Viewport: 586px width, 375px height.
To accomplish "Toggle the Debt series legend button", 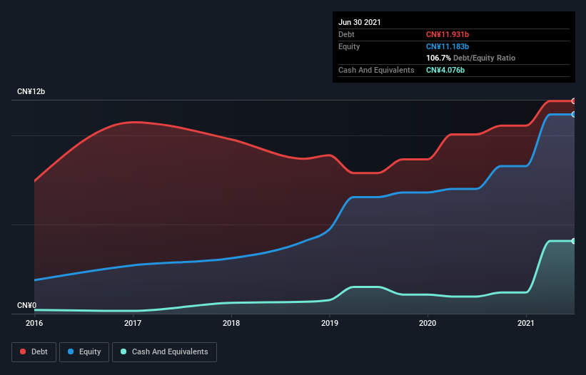I will point(34,352).
